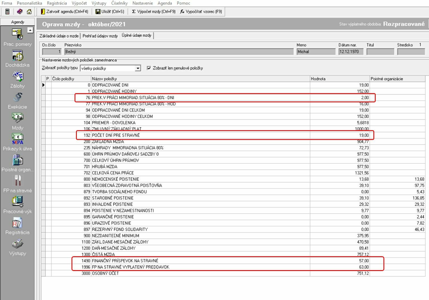Select row PRIEMER - DOVOLENKA

pos(233,123)
